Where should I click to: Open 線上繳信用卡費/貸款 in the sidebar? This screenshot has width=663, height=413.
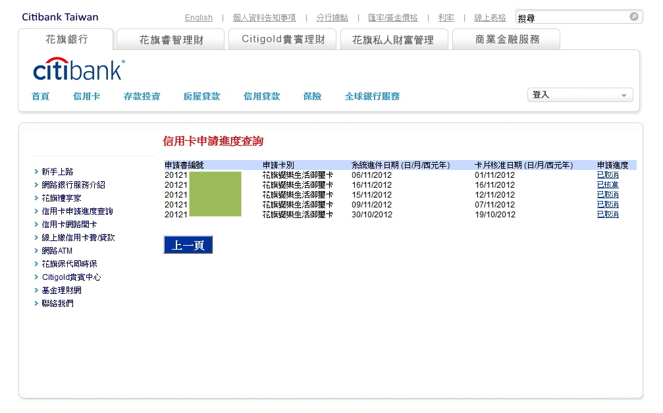78,237
